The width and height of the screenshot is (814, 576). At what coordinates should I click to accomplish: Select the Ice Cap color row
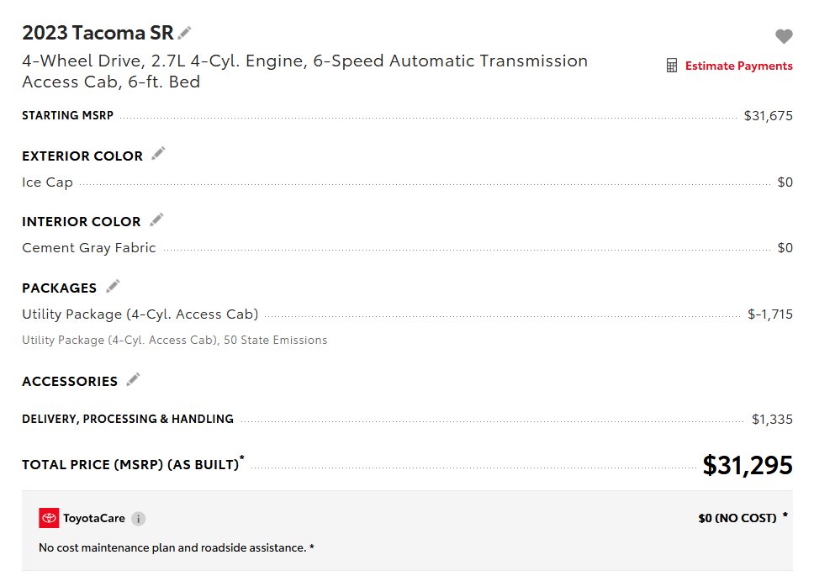[x=48, y=182]
